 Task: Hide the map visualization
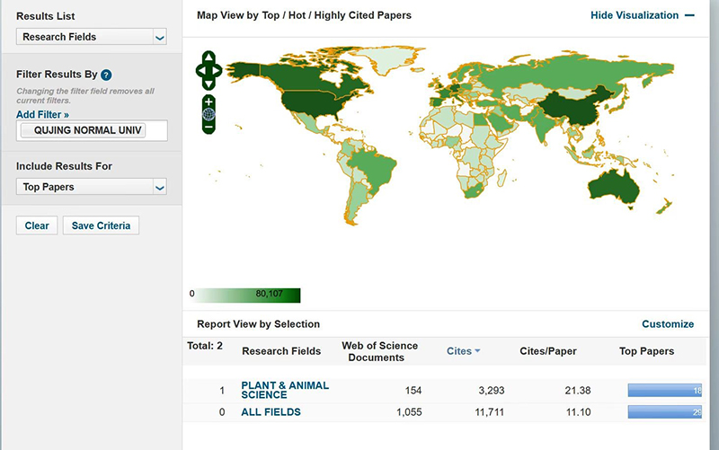tap(642, 15)
